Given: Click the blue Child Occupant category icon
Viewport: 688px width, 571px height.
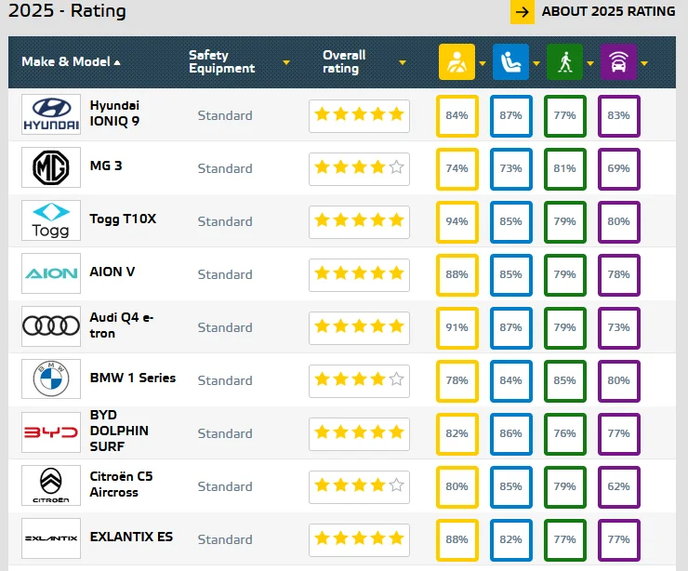Looking at the screenshot, I should (x=510, y=62).
